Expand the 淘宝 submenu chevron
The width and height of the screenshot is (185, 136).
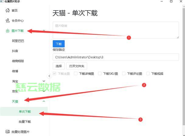[x=44, y=81]
